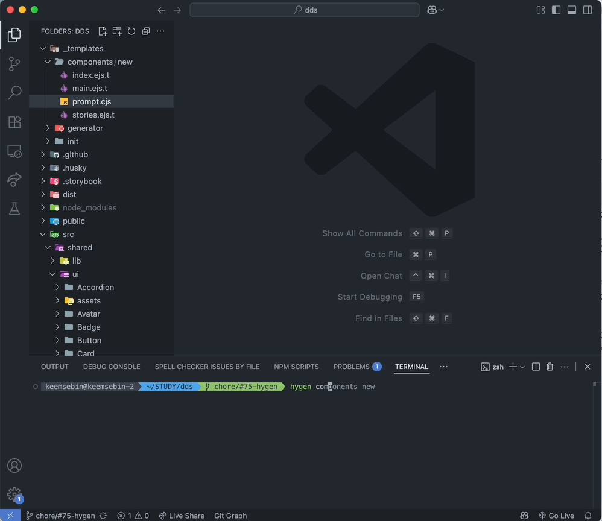The width and height of the screenshot is (602, 521).
Task: Expand the generator folder
Action: 48,128
